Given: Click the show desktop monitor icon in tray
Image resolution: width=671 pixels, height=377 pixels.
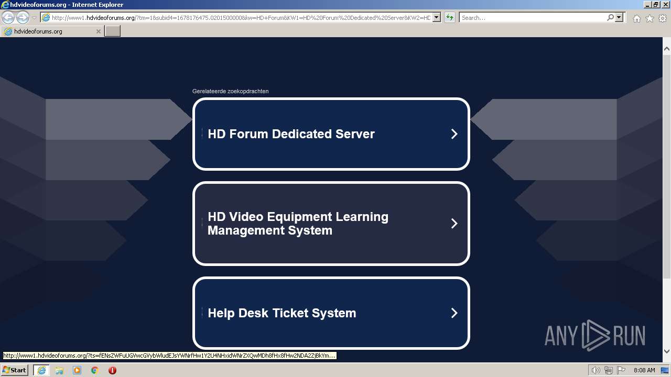Looking at the screenshot, I should click(665, 370).
